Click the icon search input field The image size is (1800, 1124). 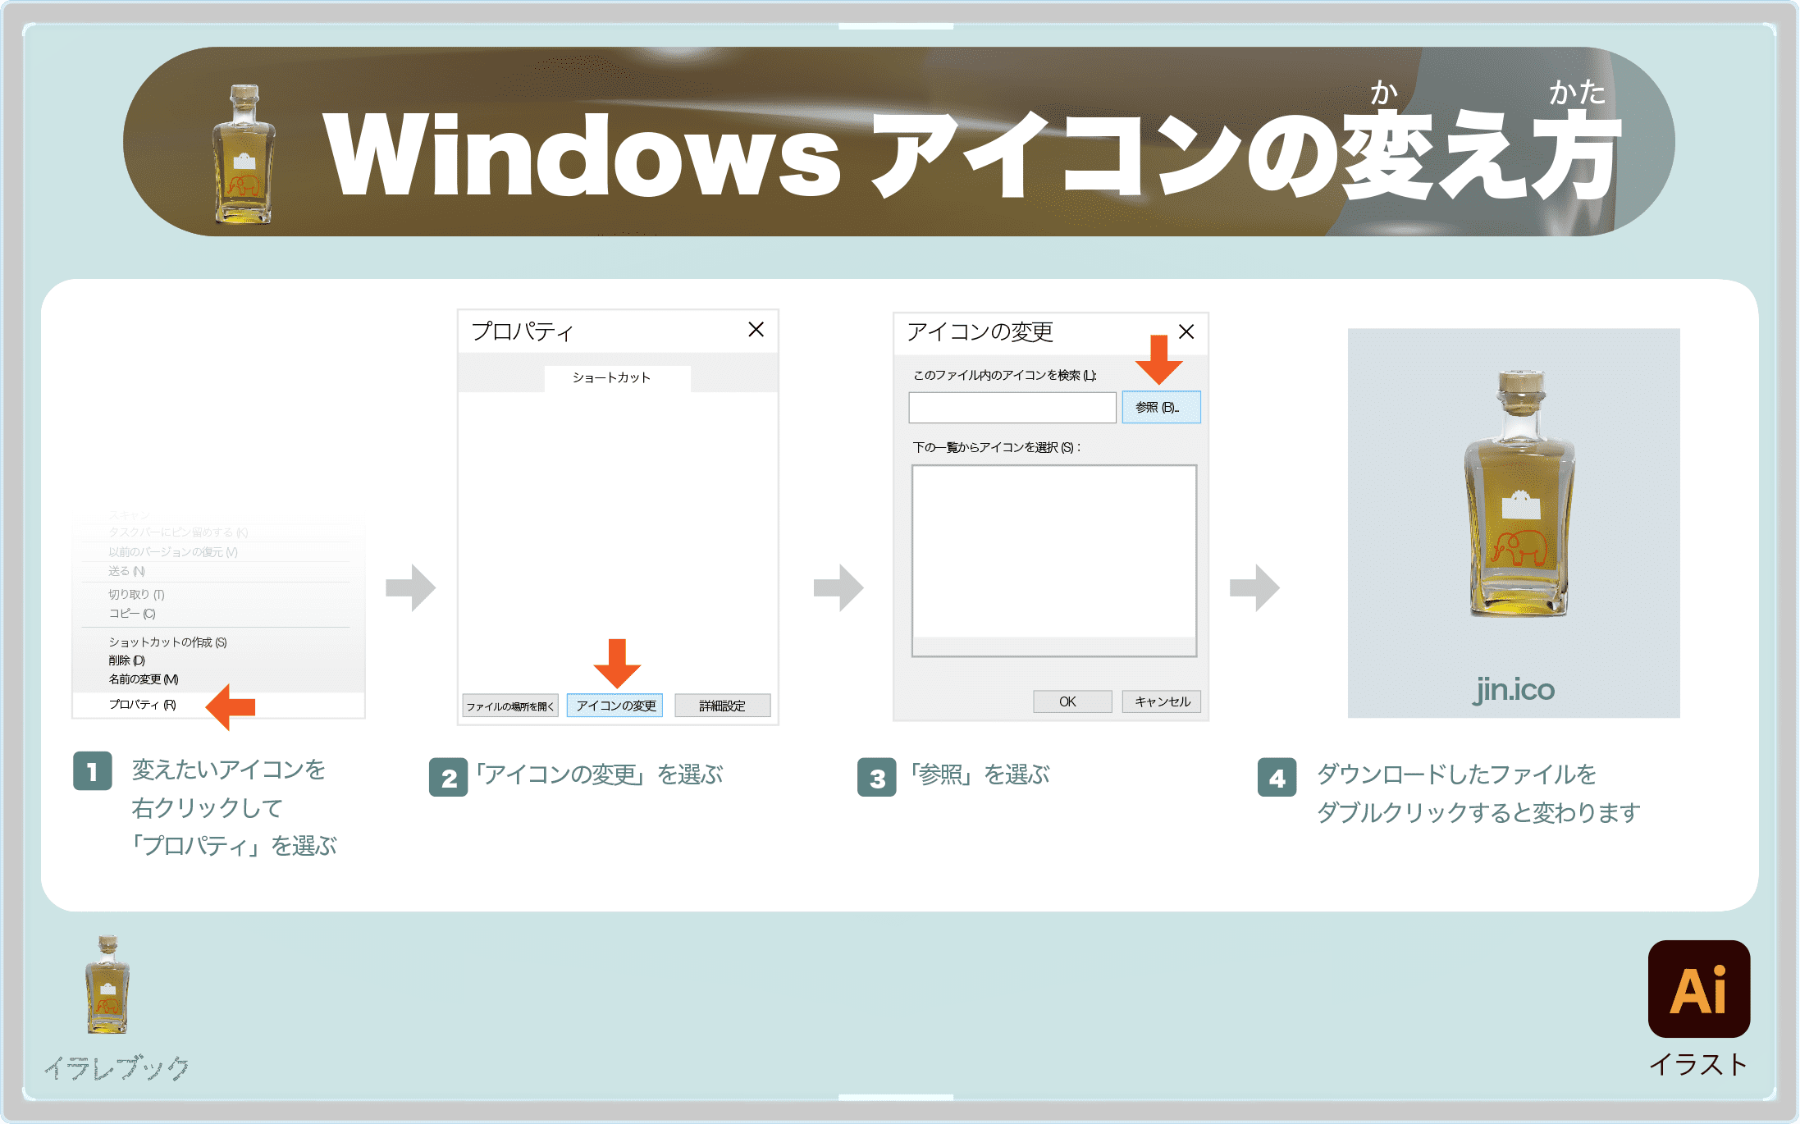coord(1012,405)
